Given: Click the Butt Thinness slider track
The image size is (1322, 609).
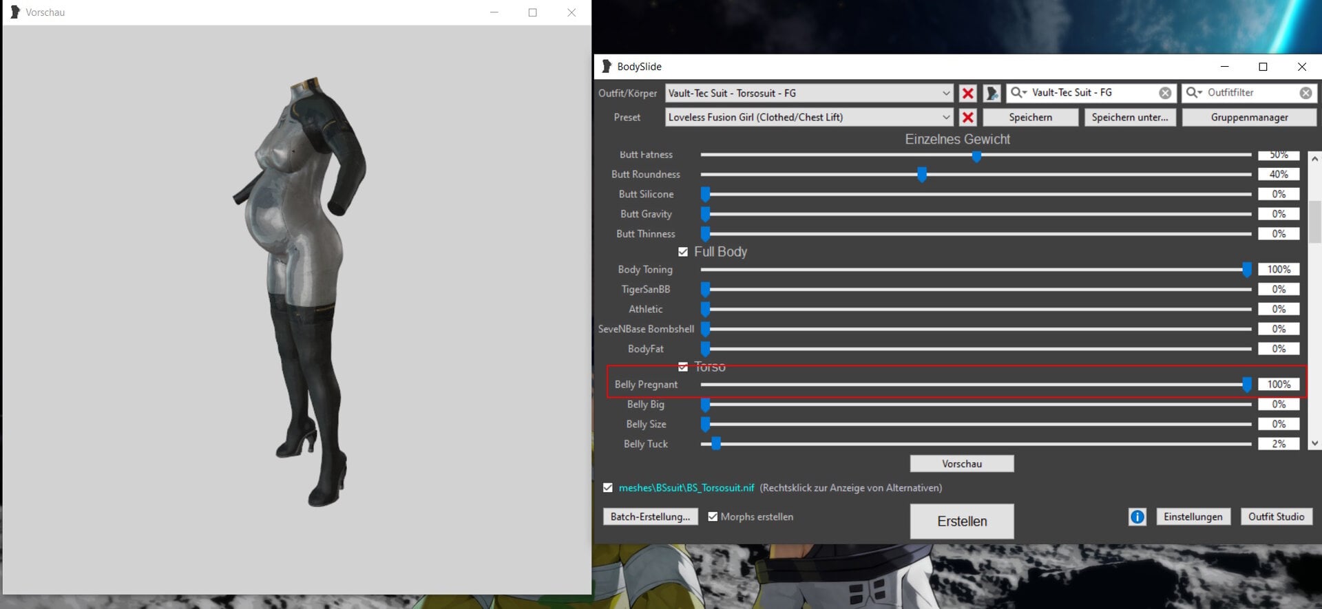Looking at the screenshot, I should 976,234.
